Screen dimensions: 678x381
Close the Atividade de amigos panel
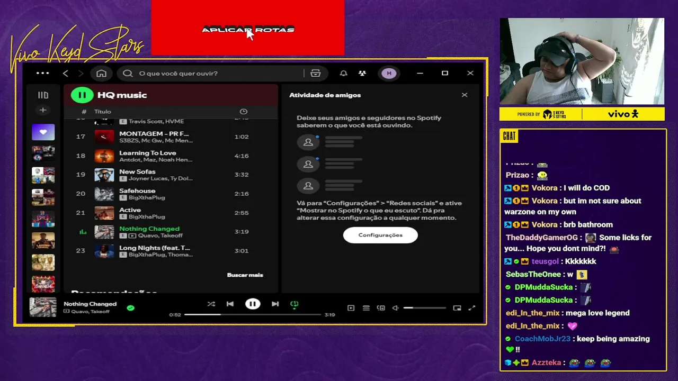(x=465, y=95)
